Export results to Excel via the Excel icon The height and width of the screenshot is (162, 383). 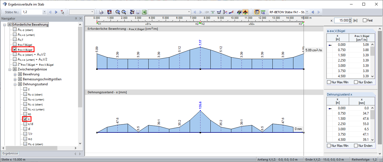143,12
